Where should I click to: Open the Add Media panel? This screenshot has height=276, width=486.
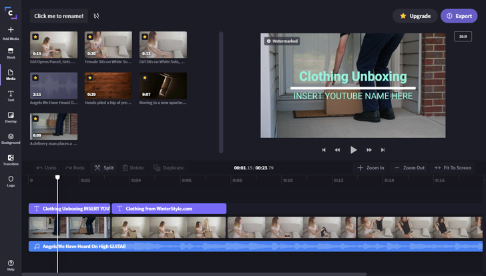[11, 33]
